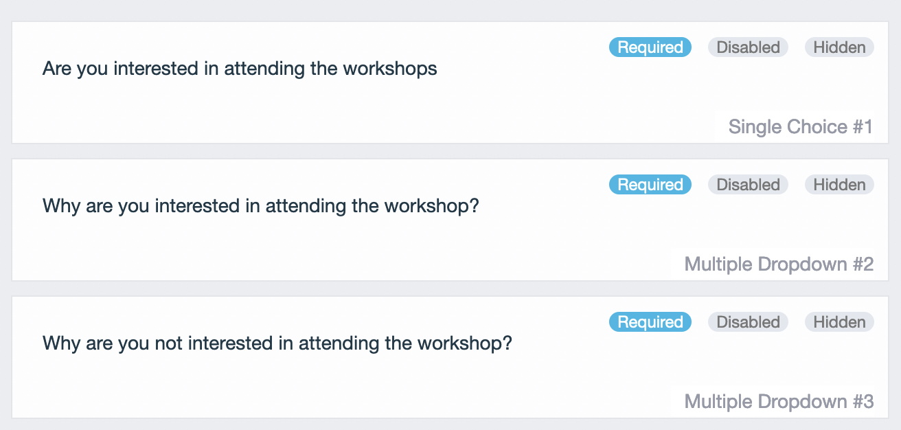Toggle Disabled badge on Single Choice #1
901x430 pixels.
click(748, 47)
